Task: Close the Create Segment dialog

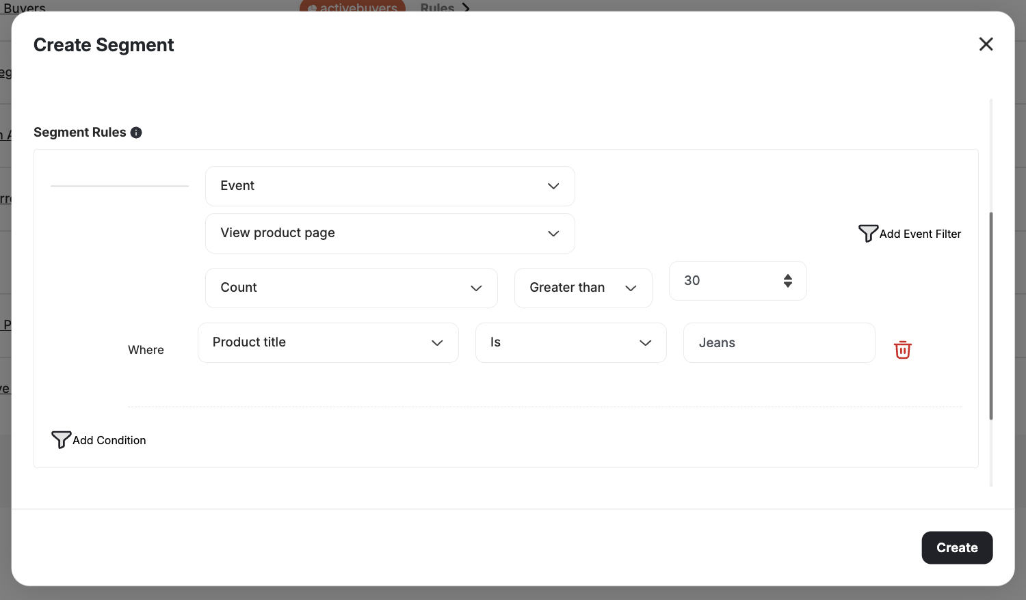Action: [x=986, y=44]
